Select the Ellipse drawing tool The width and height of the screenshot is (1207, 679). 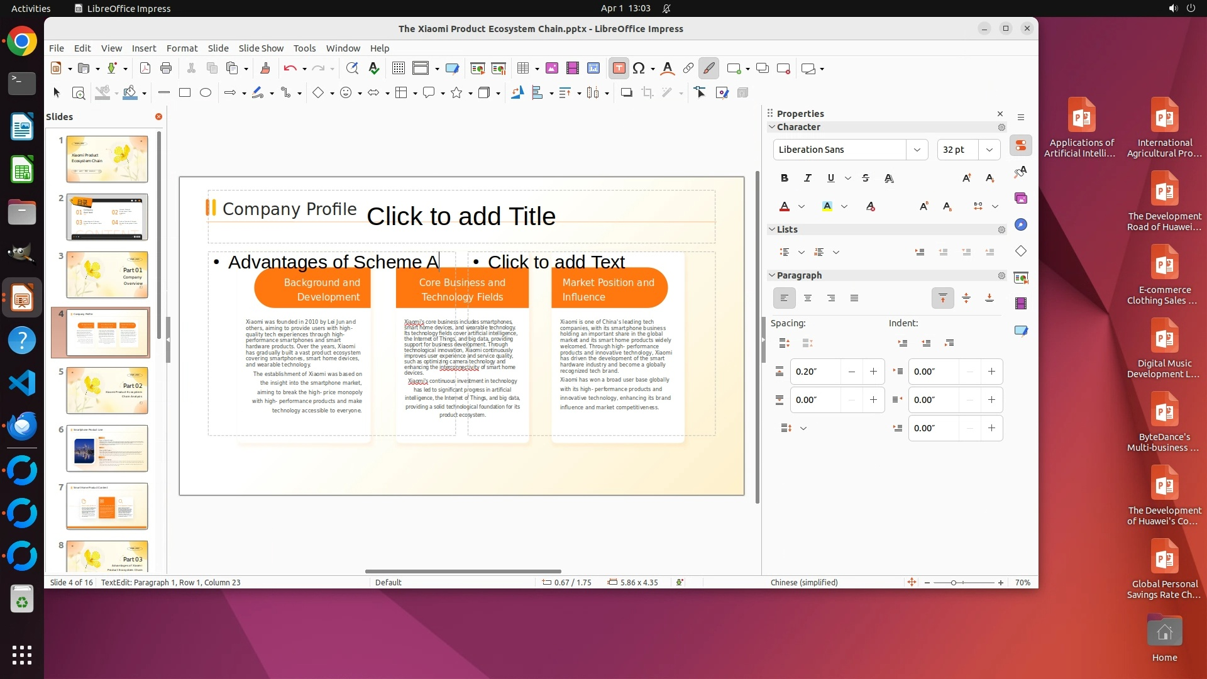[x=206, y=93]
